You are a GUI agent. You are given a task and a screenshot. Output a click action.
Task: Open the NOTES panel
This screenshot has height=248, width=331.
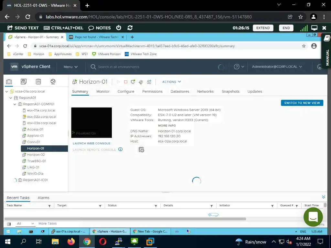pyautogui.click(x=100, y=28)
